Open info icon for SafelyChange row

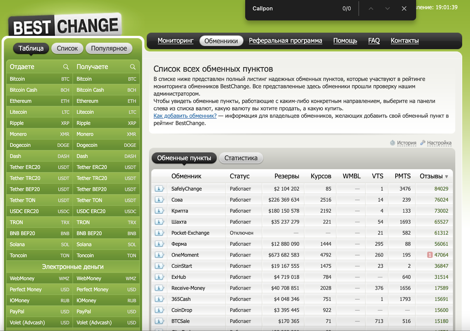pyautogui.click(x=159, y=189)
